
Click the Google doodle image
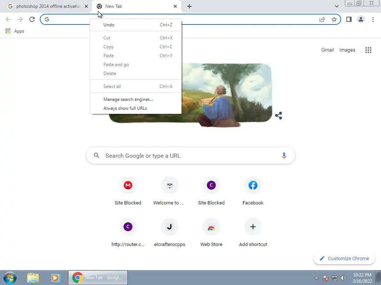[x=190, y=95]
